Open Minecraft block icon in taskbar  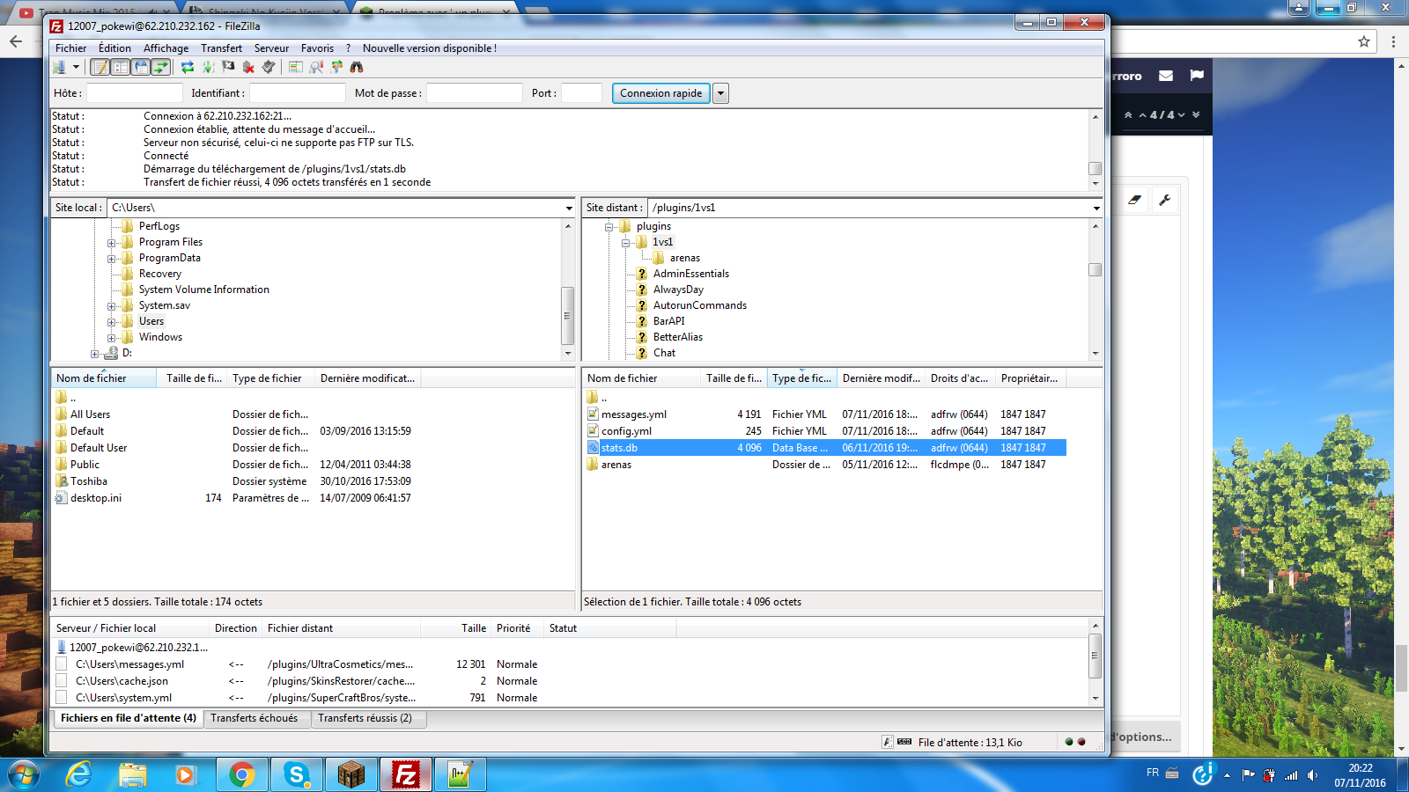[350, 774]
